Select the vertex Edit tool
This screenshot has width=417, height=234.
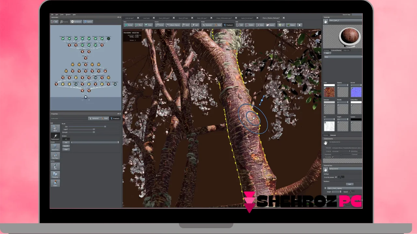coord(55,166)
